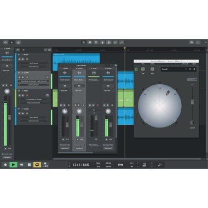Viewport: 208px width, 208px height.
Task: Click the surround panner vertical slider handle
Action: click(x=192, y=102)
